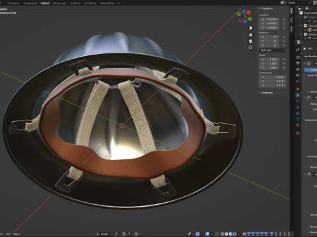The width and height of the screenshot is (317, 237).
Task: Open the Tool settings properties tab icon
Action: [298, 49]
